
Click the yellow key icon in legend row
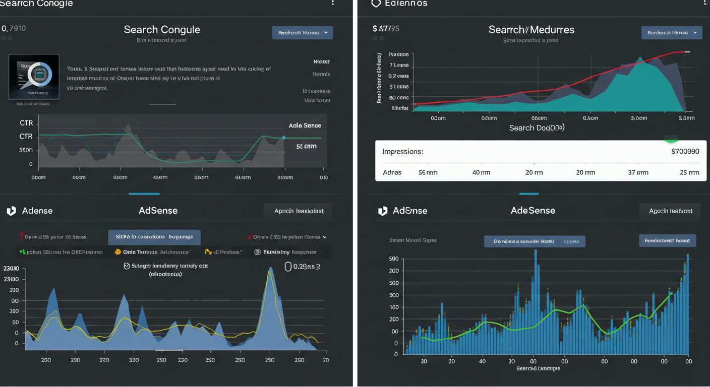208,251
